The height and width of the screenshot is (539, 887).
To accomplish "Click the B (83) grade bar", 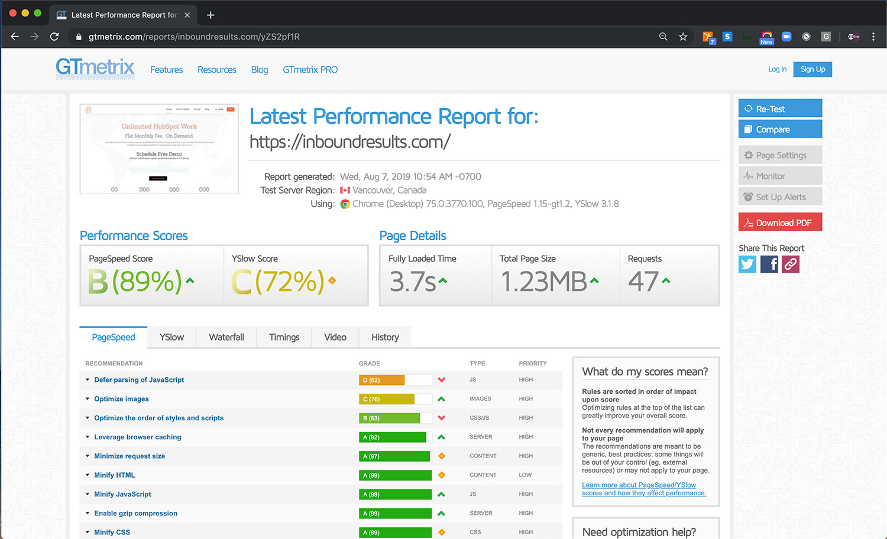I will pyautogui.click(x=396, y=418).
